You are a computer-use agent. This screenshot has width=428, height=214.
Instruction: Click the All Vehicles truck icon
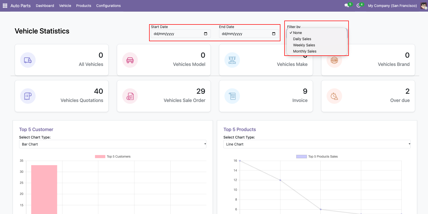point(28,60)
